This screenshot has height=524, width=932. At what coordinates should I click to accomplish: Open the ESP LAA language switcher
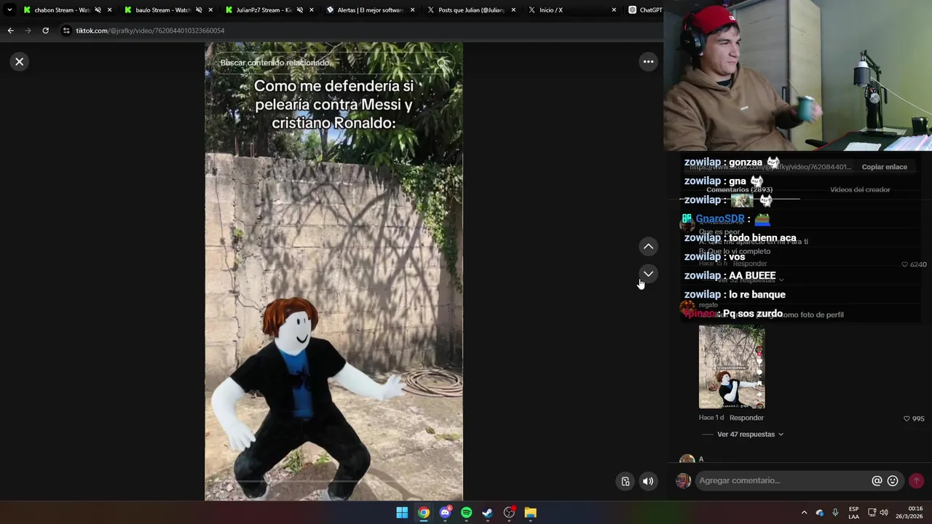tap(853, 513)
